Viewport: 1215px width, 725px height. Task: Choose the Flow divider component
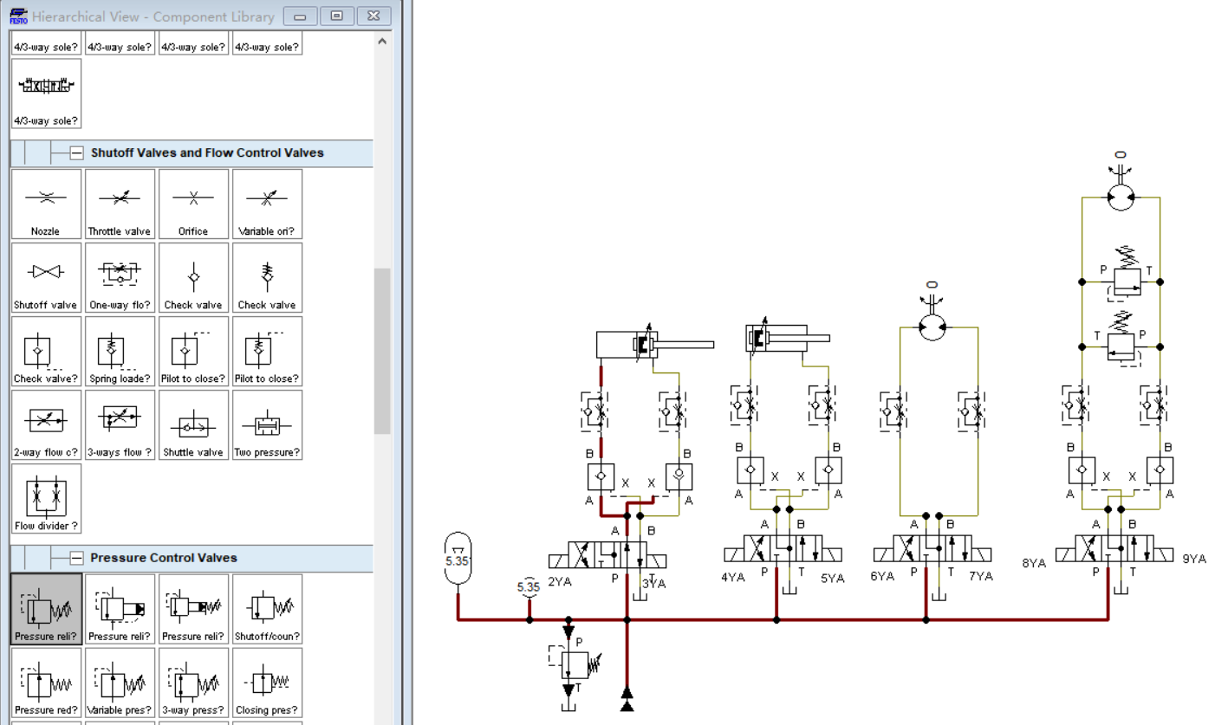click(x=46, y=499)
